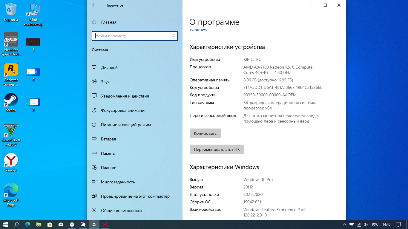
Task: Select Grand Theft Auto V shortcut
Action: [11, 135]
